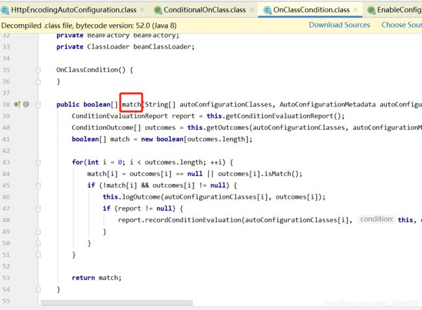Collapse the for loop at line 43
Screen dimensions: 422x310
[38, 162]
